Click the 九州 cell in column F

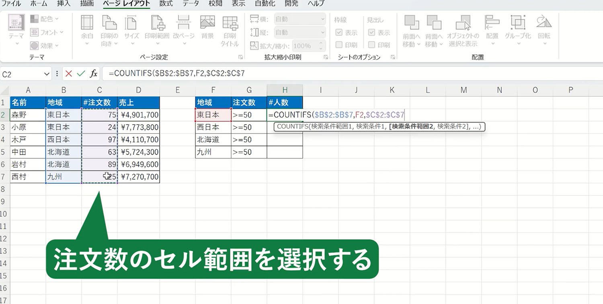(x=213, y=152)
